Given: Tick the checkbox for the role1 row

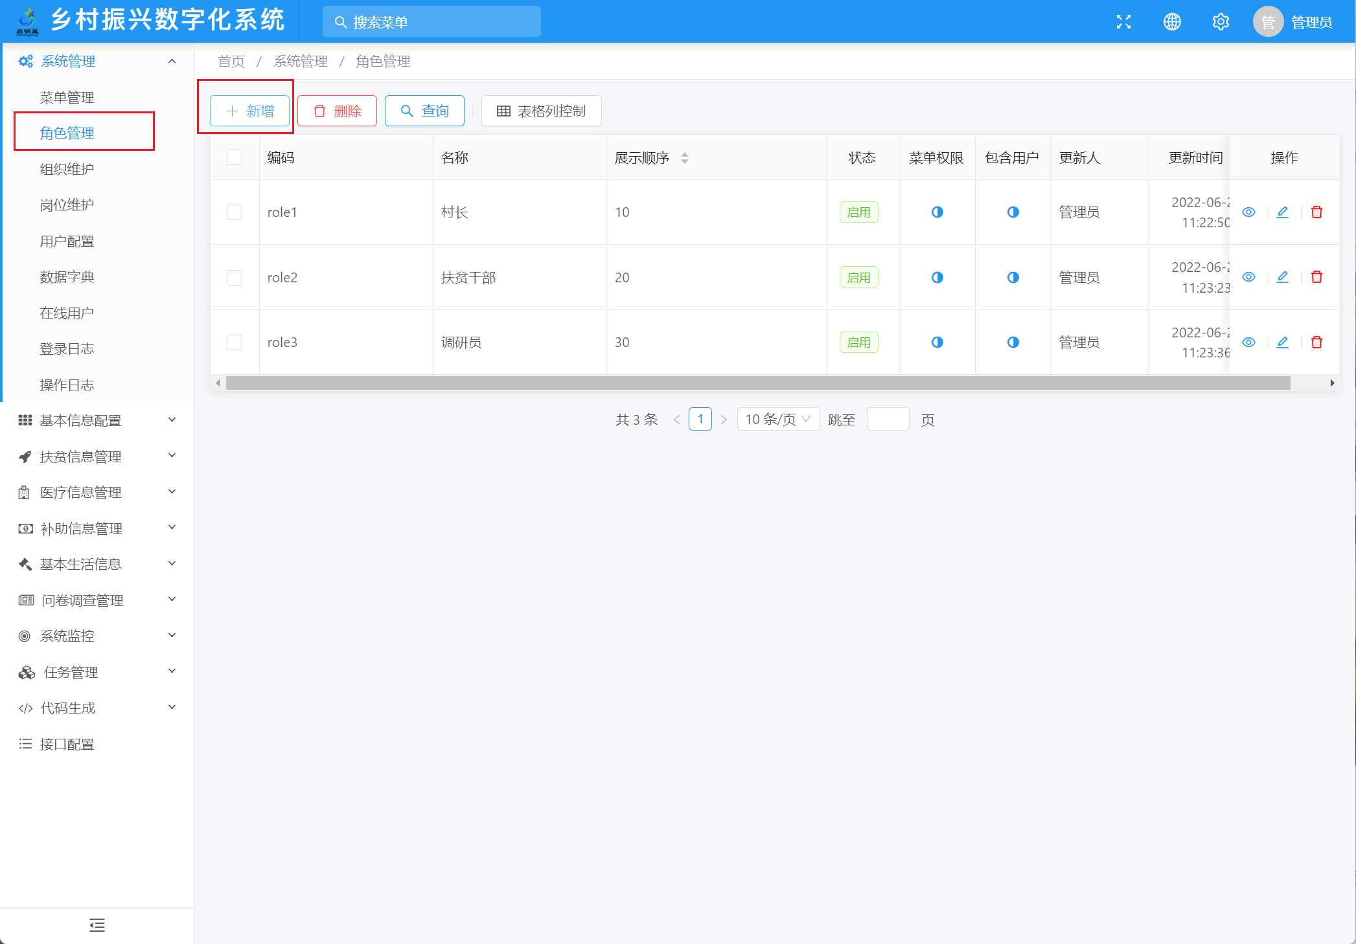Looking at the screenshot, I should coord(235,212).
